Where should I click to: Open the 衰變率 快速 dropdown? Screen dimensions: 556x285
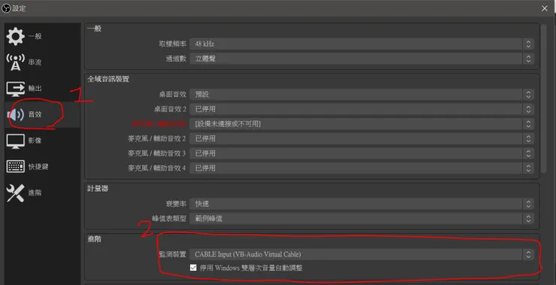click(x=361, y=204)
